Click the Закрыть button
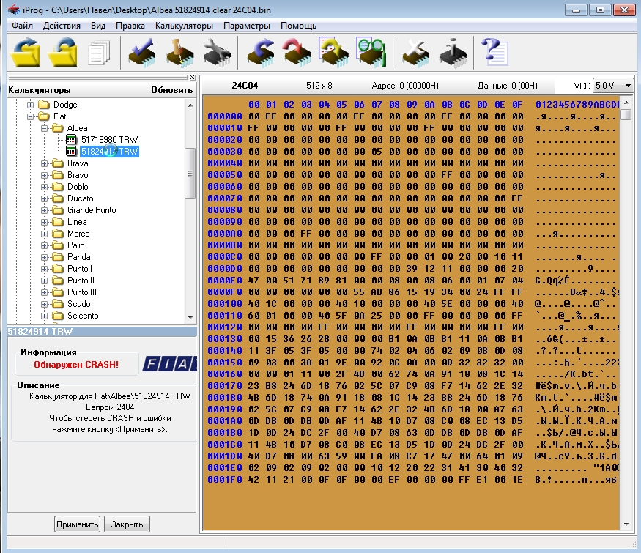The image size is (641, 553). [x=127, y=524]
